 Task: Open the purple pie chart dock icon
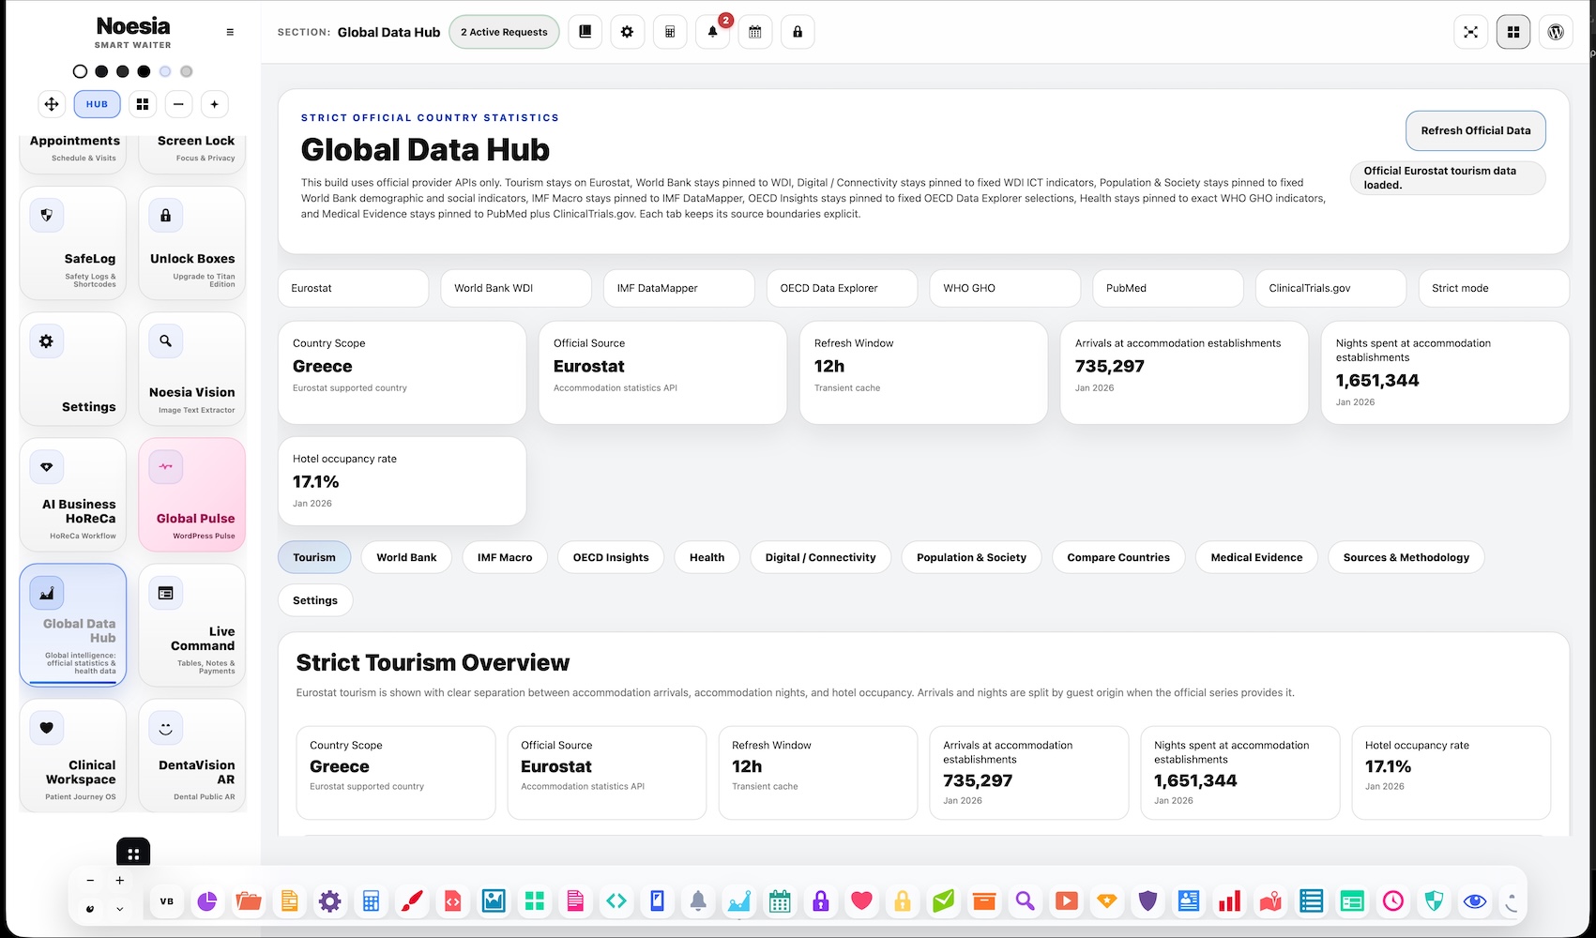click(206, 901)
